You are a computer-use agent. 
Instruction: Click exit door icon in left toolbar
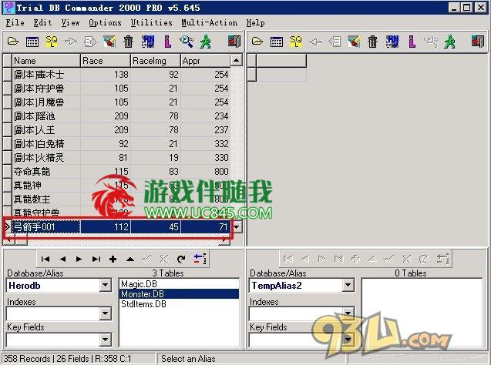point(234,41)
